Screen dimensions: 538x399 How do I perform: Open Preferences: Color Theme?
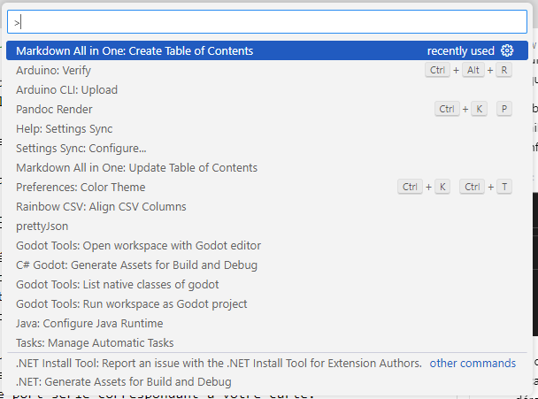tap(81, 188)
